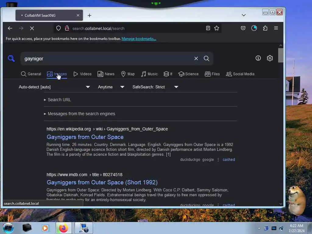This screenshot has width=312, height=234.
Task: Open SearXNG preferences gear
Action: (270, 58)
